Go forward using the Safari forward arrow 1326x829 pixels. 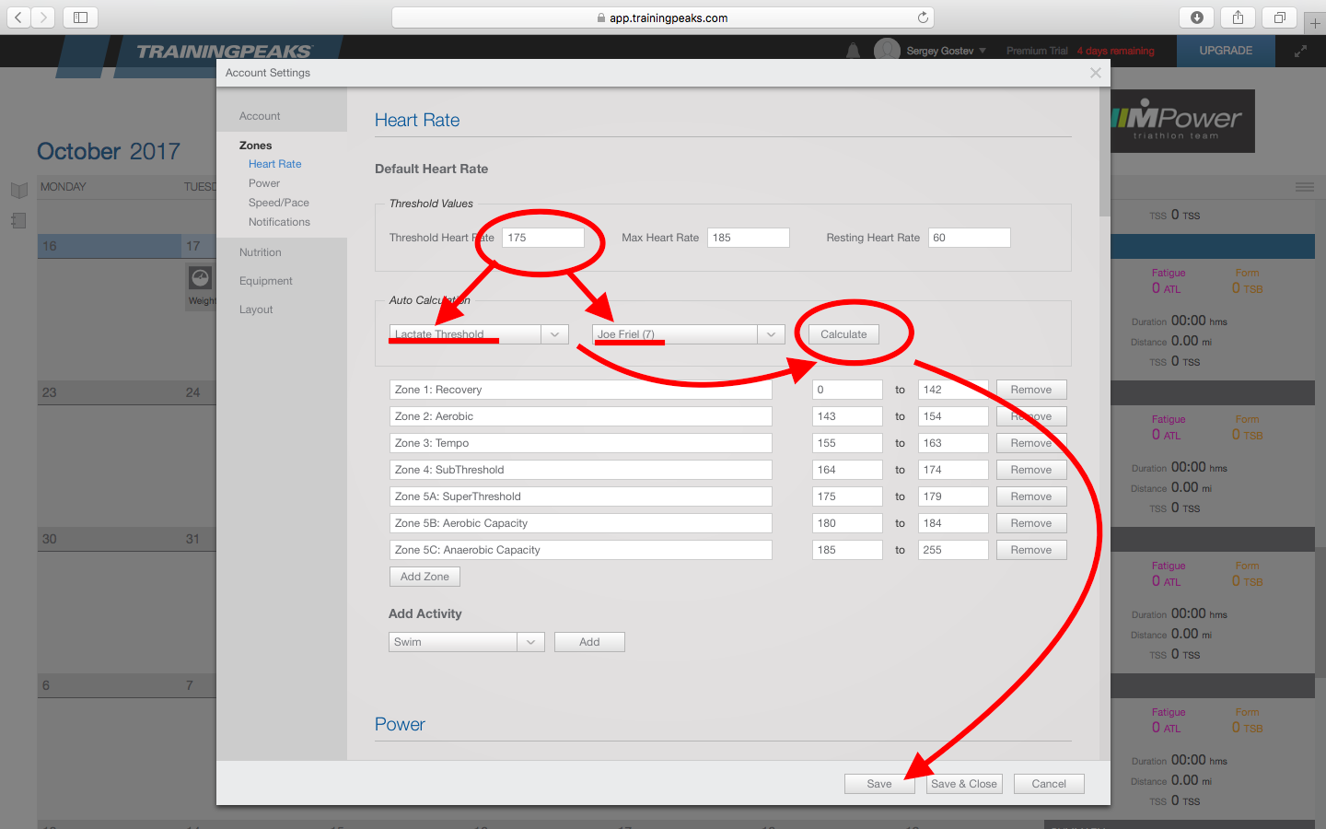(x=43, y=18)
